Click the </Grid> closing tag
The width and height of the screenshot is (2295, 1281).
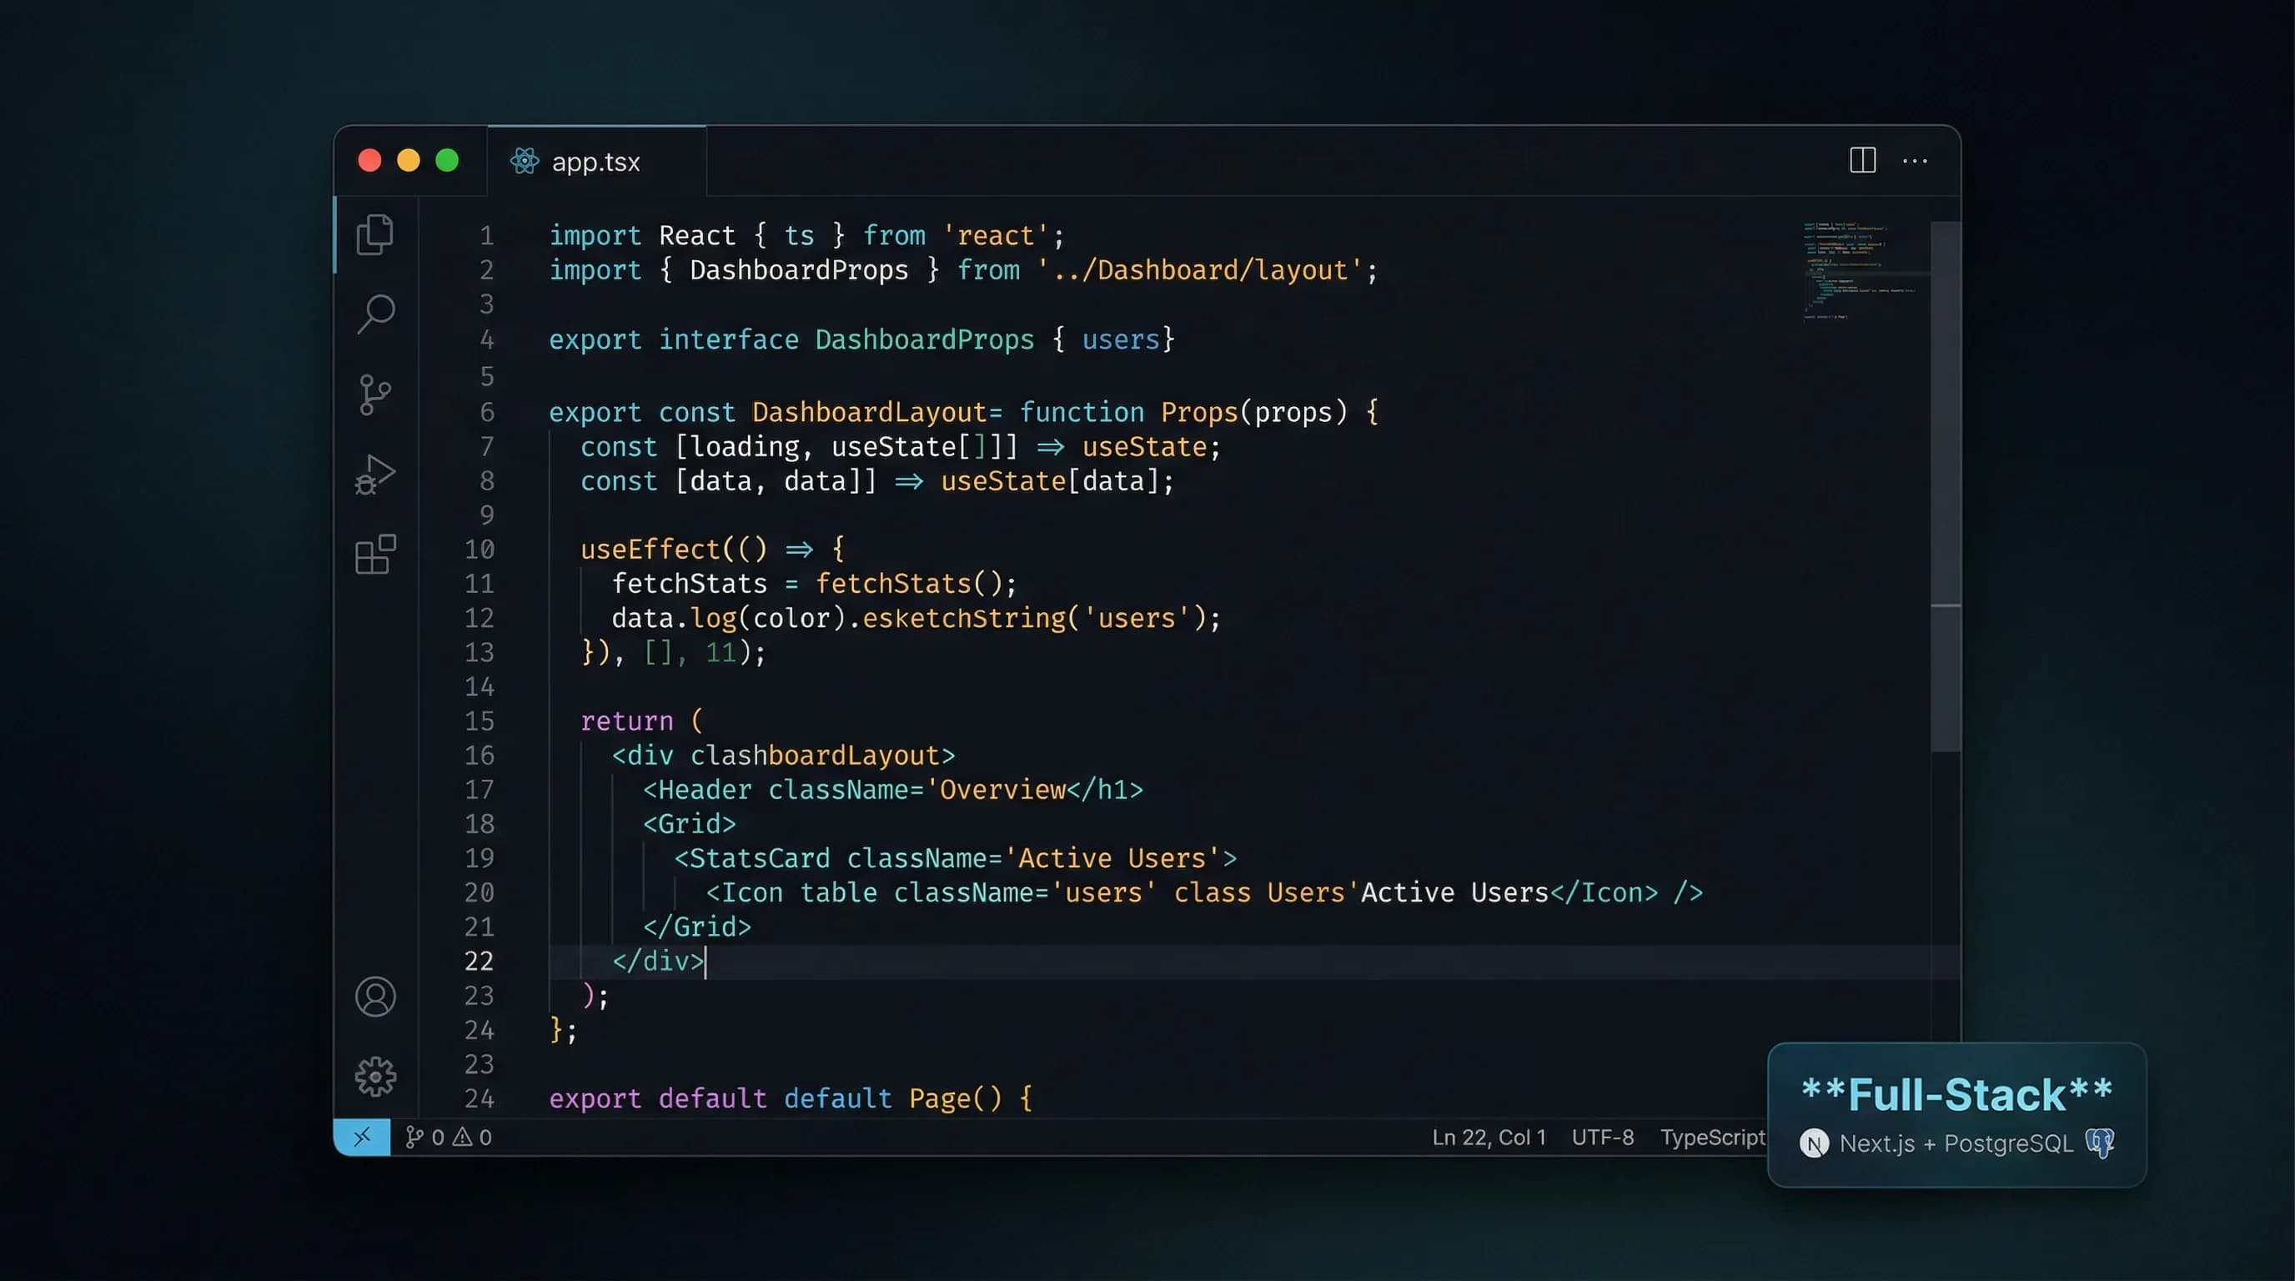696,927
